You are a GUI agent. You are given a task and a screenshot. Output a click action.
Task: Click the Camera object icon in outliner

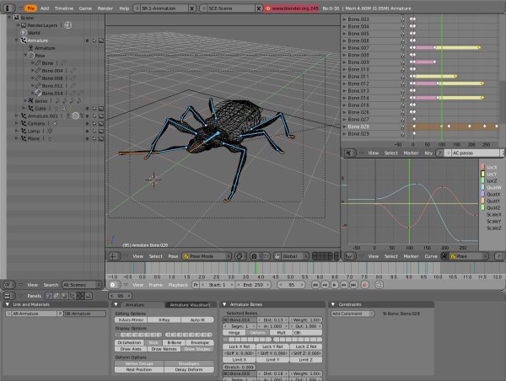pyautogui.click(x=23, y=123)
